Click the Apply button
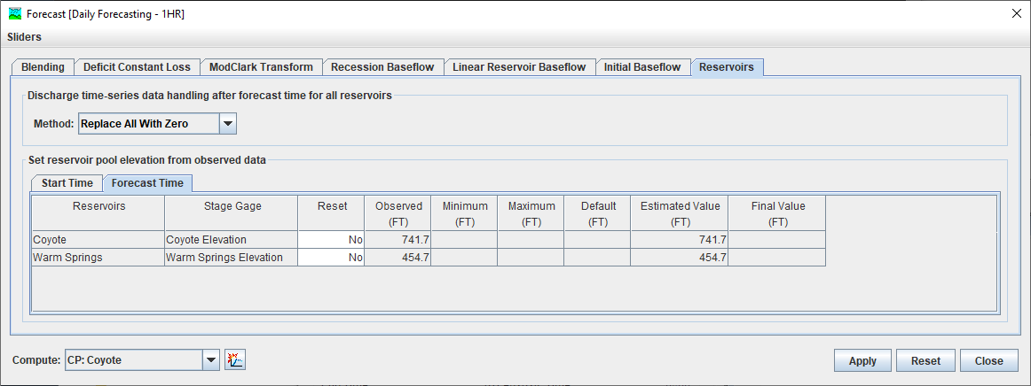1031x386 pixels. pos(862,360)
